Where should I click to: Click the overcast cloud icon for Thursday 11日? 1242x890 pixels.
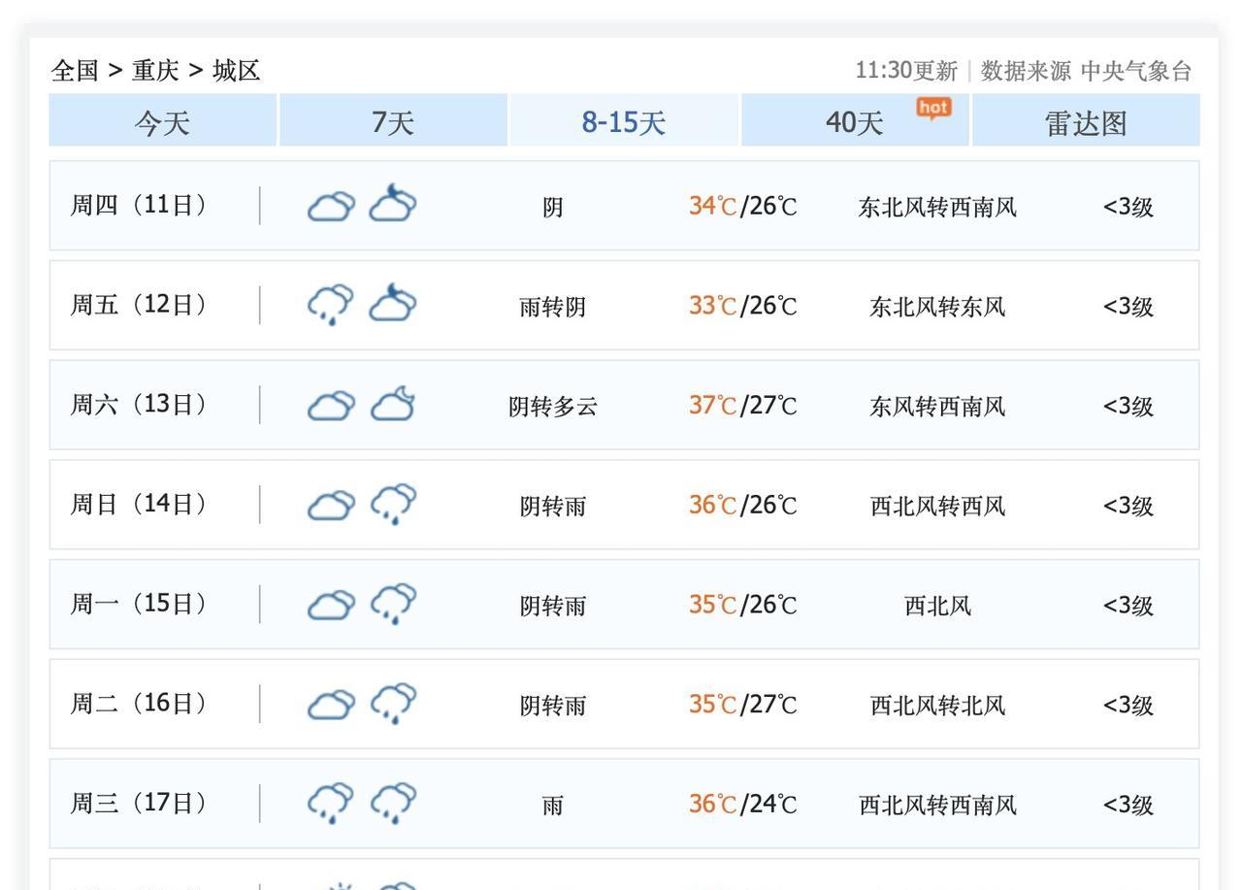point(331,207)
